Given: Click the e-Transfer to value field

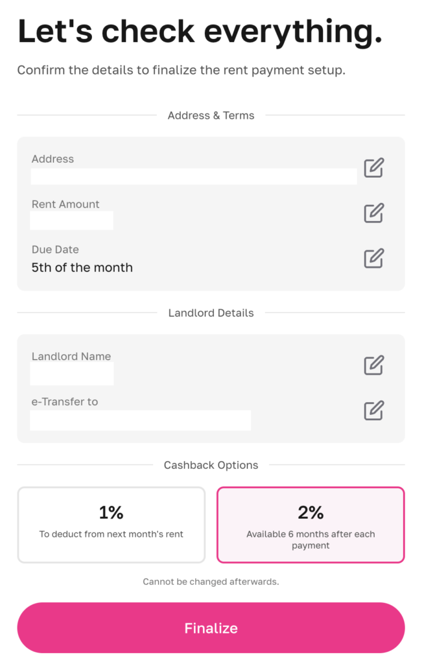Looking at the screenshot, I should (x=140, y=420).
